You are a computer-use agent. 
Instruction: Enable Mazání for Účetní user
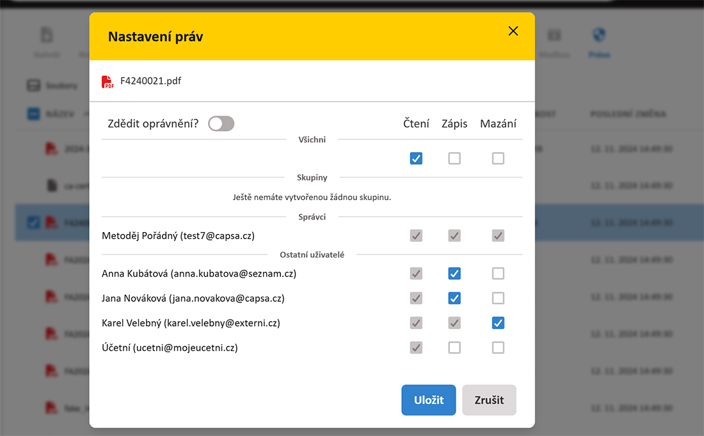pyautogui.click(x=498, y=348)
